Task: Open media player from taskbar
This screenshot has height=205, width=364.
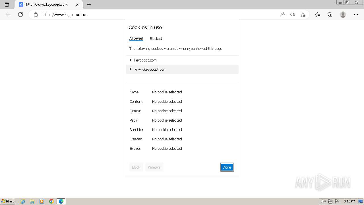Action: point(42,201)
